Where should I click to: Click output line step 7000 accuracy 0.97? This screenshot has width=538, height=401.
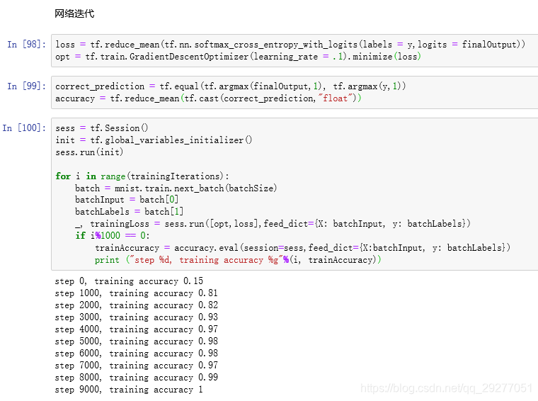click(136, 366)
